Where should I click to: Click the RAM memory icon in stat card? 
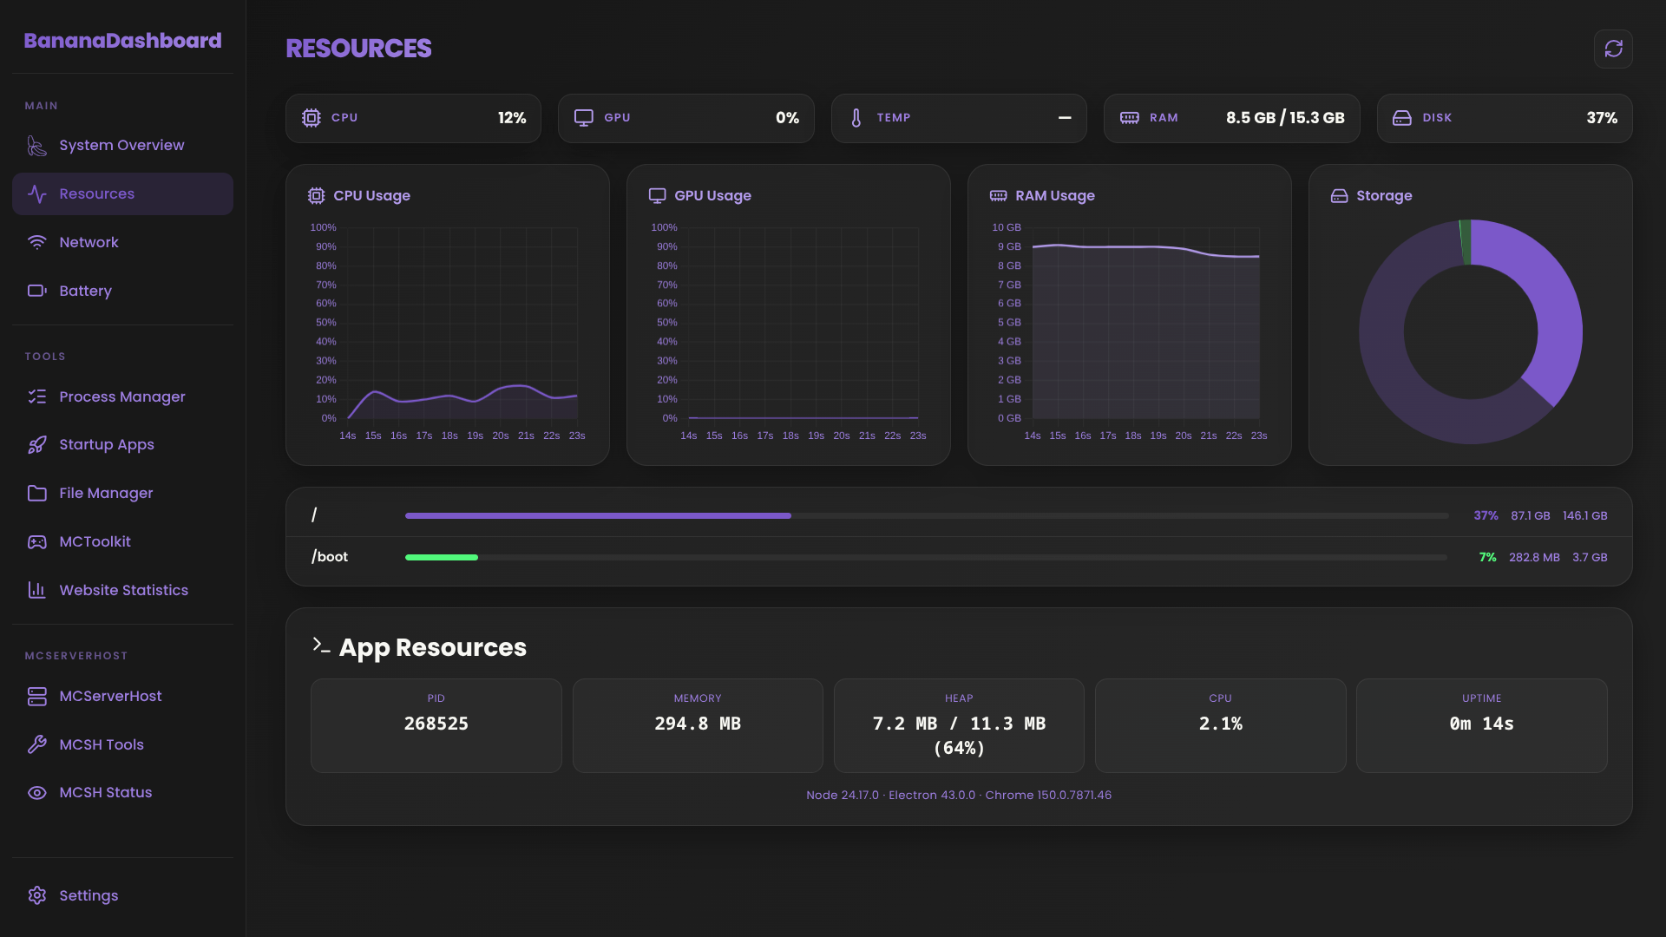pos(1129,118)
